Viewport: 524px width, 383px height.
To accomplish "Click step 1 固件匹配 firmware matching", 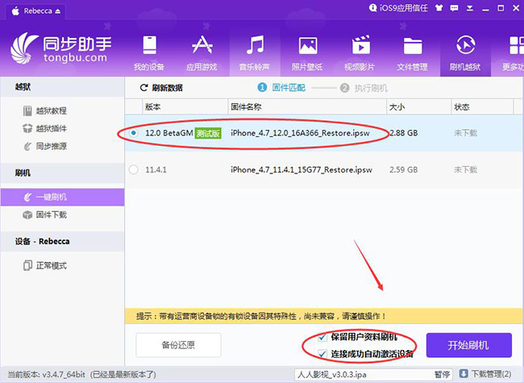I will [281, 88].
